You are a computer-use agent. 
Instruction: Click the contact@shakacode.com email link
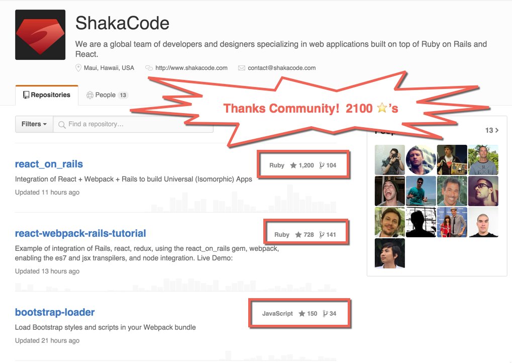point(282,68)
